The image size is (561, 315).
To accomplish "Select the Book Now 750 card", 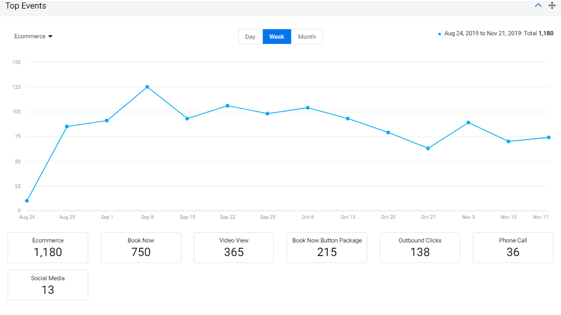I will tap(141, 248).
